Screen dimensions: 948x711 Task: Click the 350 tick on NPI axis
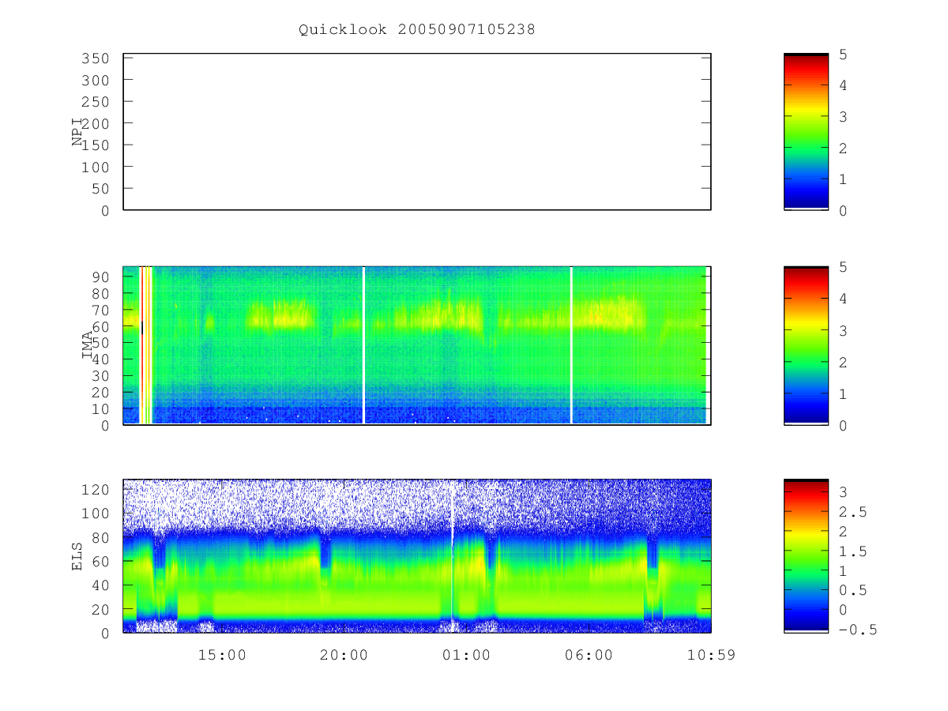coord(95,58)
